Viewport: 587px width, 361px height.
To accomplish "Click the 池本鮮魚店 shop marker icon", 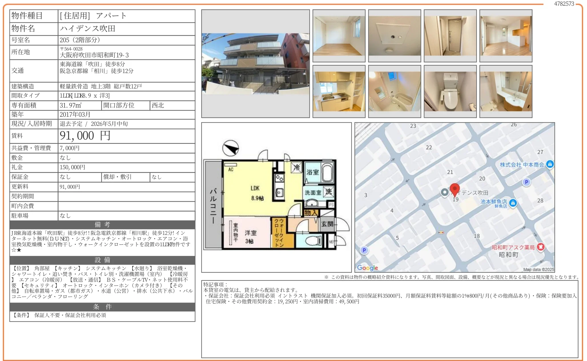I will [513, 203].
